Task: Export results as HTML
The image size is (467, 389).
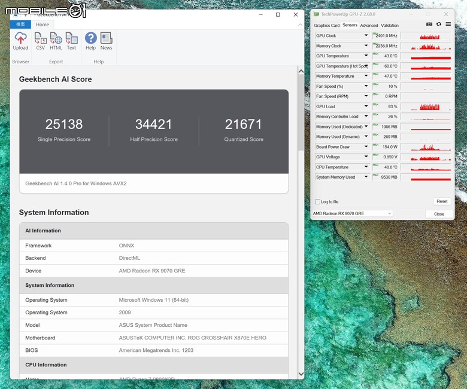Action: (x=56, y=41)
